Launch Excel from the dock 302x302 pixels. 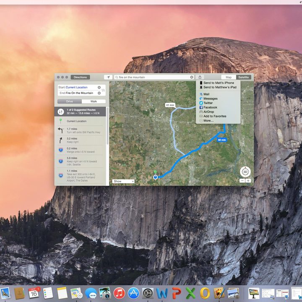click(190, 293)
